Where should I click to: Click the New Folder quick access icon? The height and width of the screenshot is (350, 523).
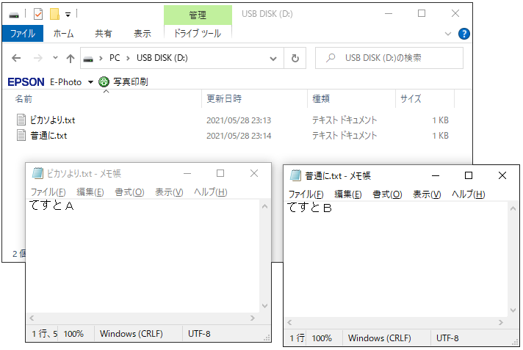click(x=54, y=14)
